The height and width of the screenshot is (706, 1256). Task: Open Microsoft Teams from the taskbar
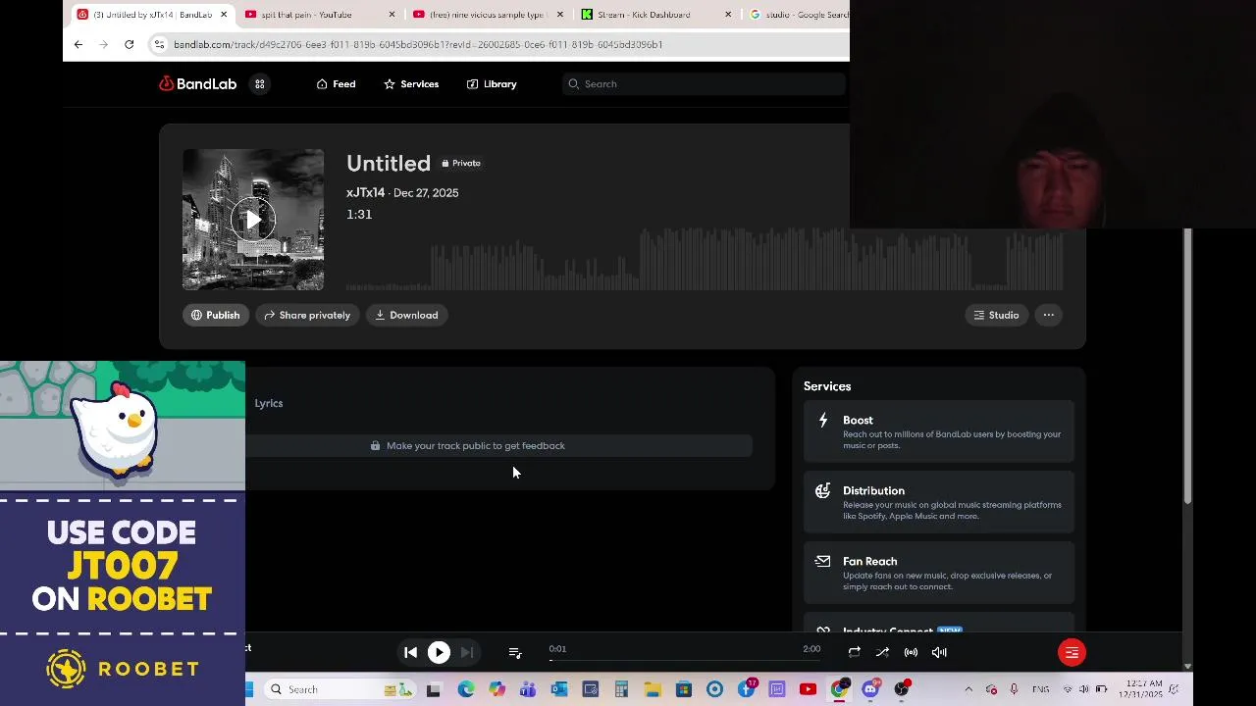[x=528, y=690]
